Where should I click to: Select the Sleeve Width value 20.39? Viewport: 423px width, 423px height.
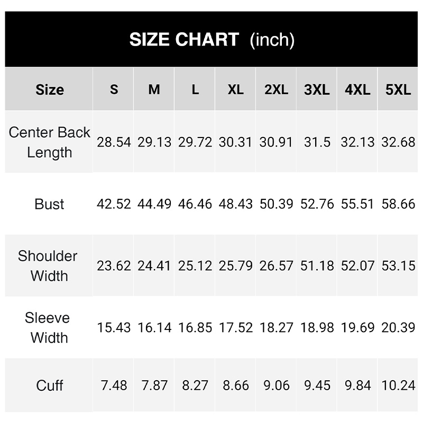click(x=398, y=327)
